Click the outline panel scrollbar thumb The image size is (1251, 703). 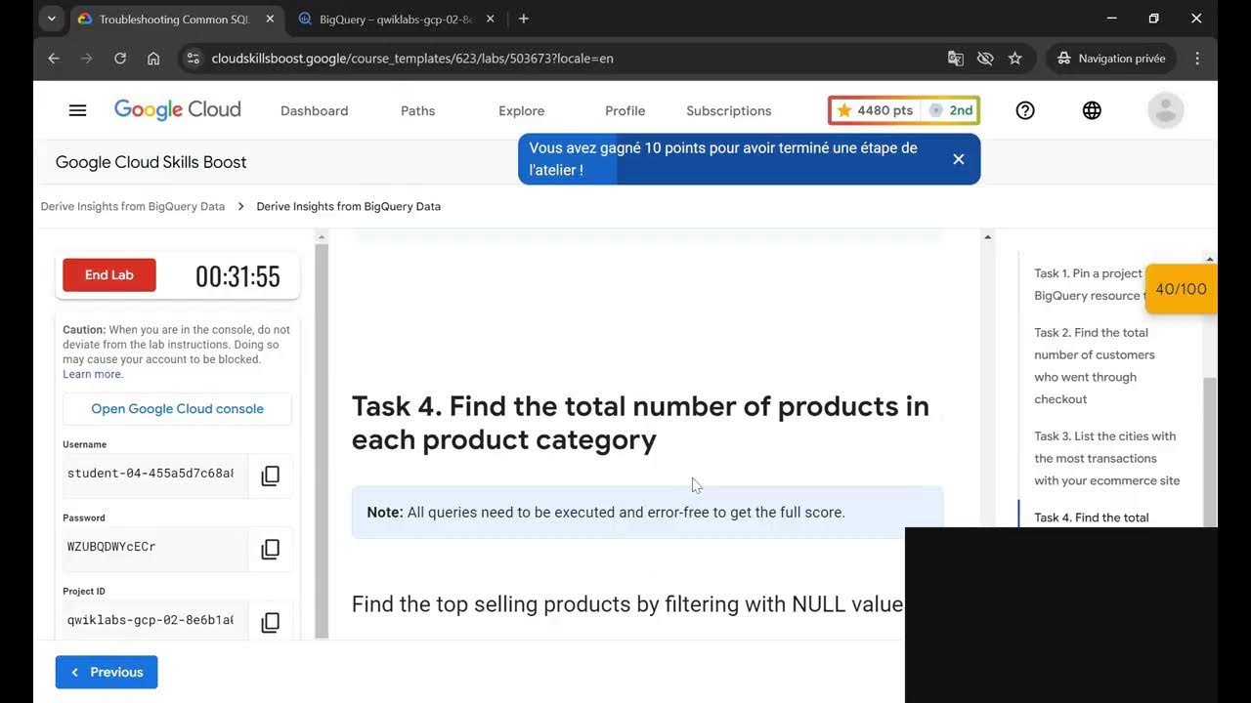pos(1210,451)
